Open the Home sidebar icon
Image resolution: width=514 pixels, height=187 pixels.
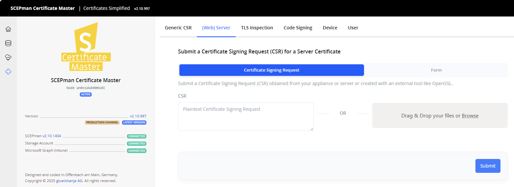coord(8,29)
